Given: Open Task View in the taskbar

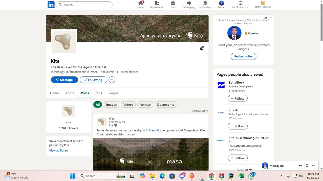Looking at the screenshot, I should tap(132, 176).
